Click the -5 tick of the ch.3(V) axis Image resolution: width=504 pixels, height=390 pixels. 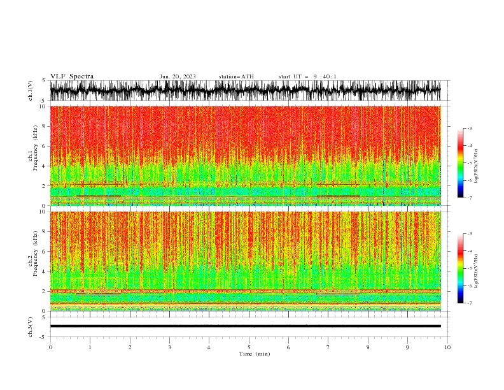(43, 337)
